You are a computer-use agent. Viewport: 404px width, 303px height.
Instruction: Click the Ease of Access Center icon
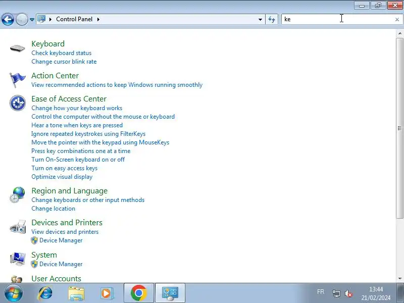pyautogui.click(x=18, y=103)
